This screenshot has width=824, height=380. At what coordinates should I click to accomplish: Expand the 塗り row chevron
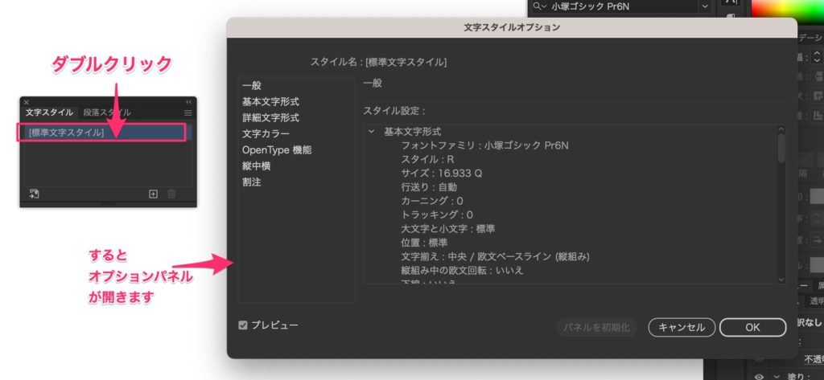[x=776, y=374]
